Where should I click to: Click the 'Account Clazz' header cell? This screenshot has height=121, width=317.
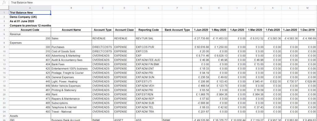point(124,30)
